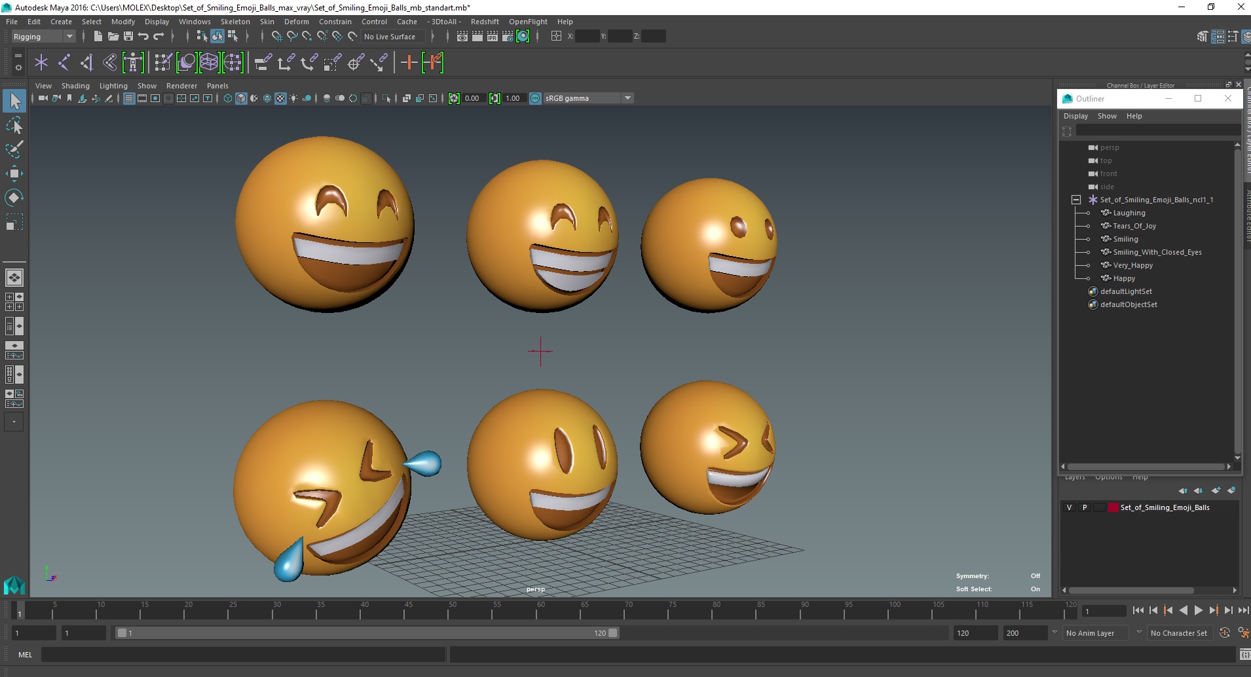1251x677 pixels.
Task: Click the MEL command line input
Action: [243, 654]
